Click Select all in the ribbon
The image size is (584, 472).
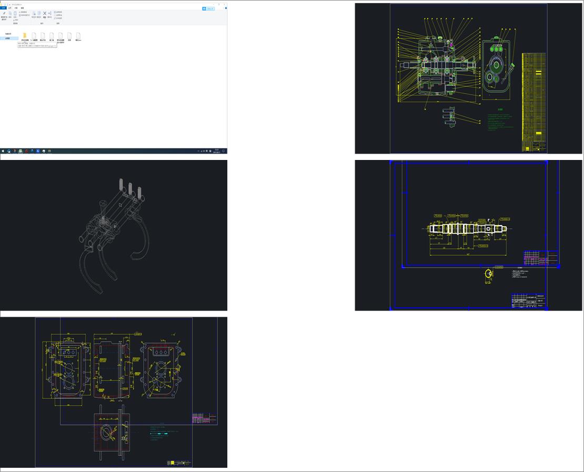coord(58,12)
